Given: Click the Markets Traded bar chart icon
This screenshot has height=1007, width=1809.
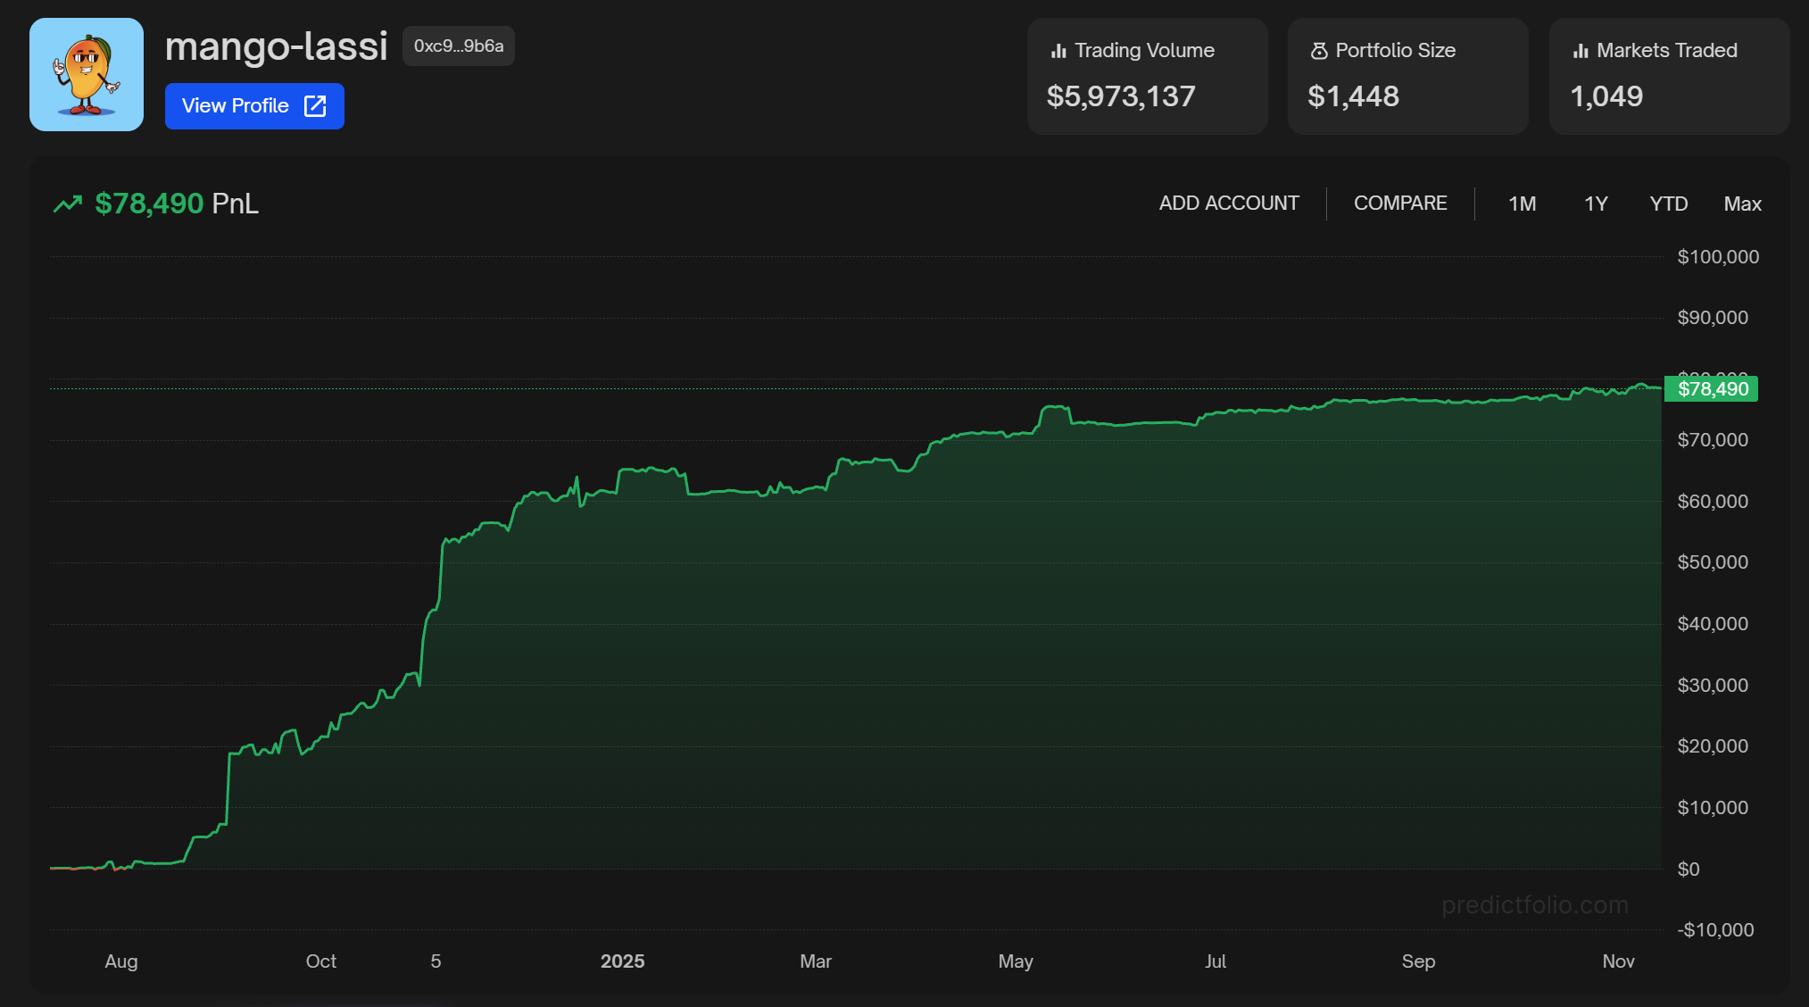Looking at the screenshot, I should click(x=1581, y=51).
